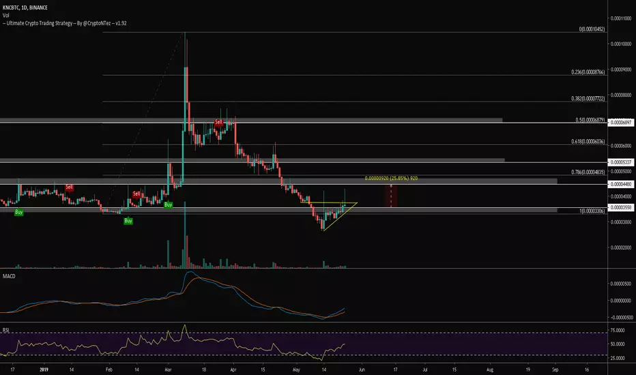Click the 0.00000000 MACD axis value
The height and width of the screenshot is (375, 636).
[x=621, y=301]
